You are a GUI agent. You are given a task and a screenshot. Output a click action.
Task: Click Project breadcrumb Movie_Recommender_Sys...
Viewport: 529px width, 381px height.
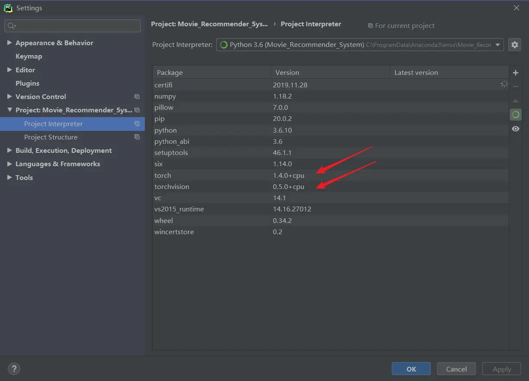click(x=209, y=24)
